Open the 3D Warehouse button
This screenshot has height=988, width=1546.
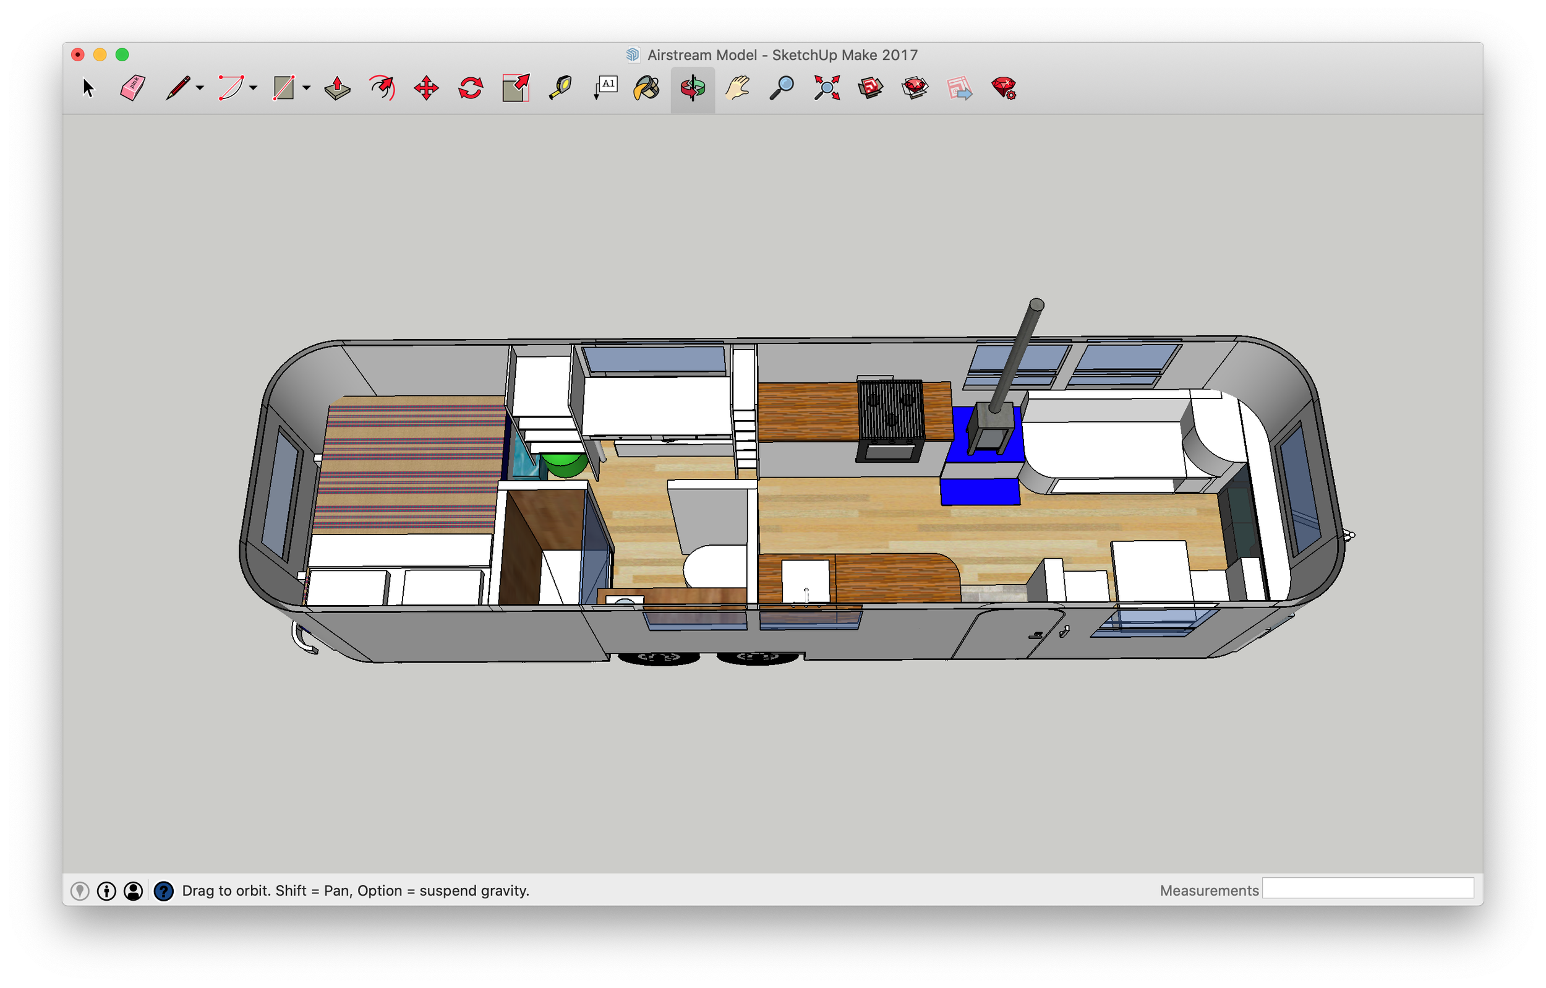(x=871, y=88)
